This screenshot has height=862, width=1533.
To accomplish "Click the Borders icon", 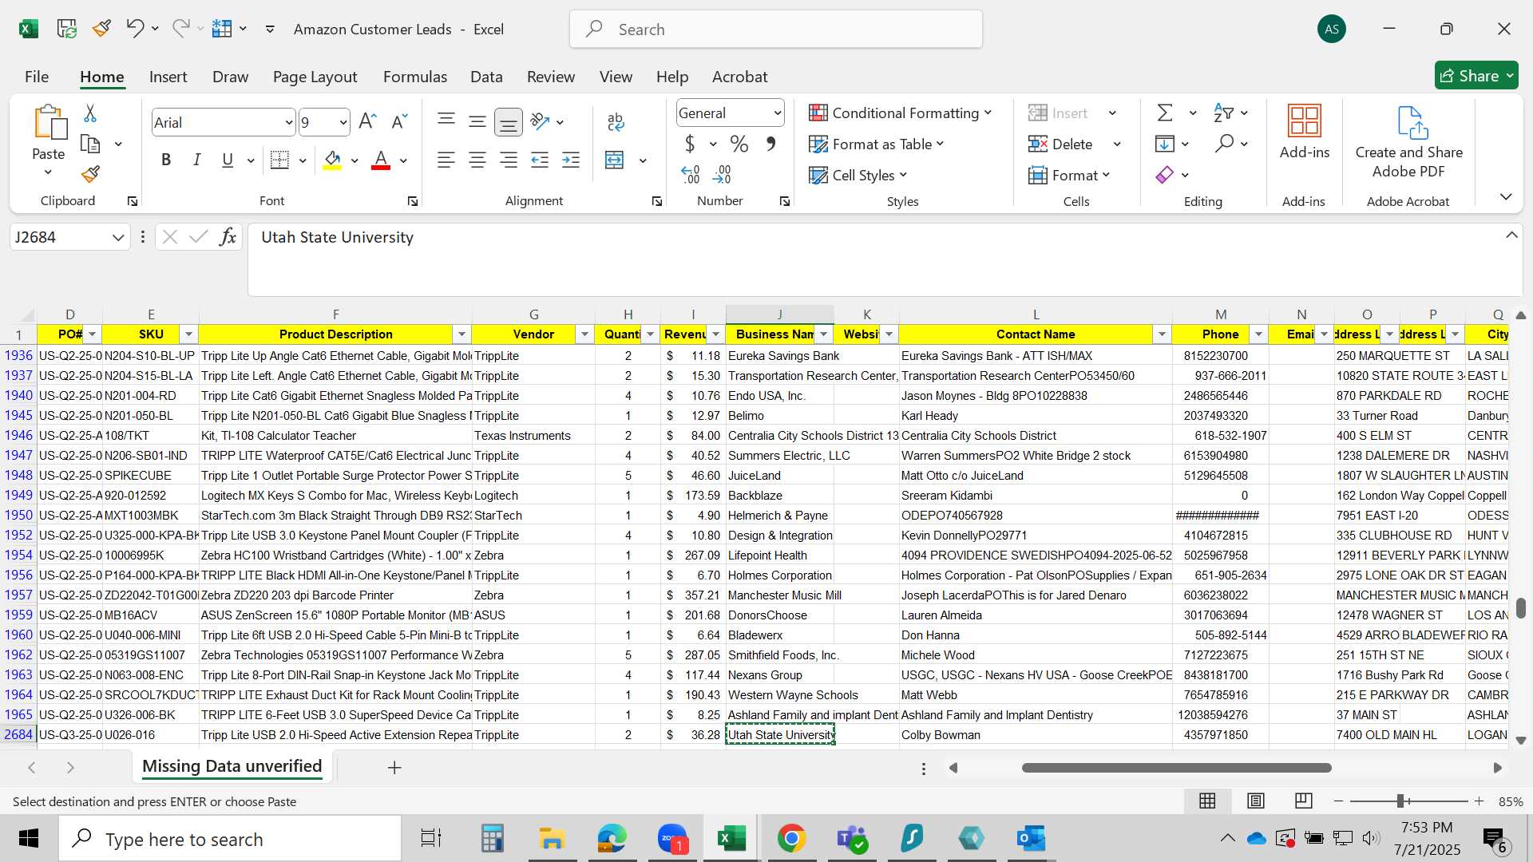I will 279,160.
